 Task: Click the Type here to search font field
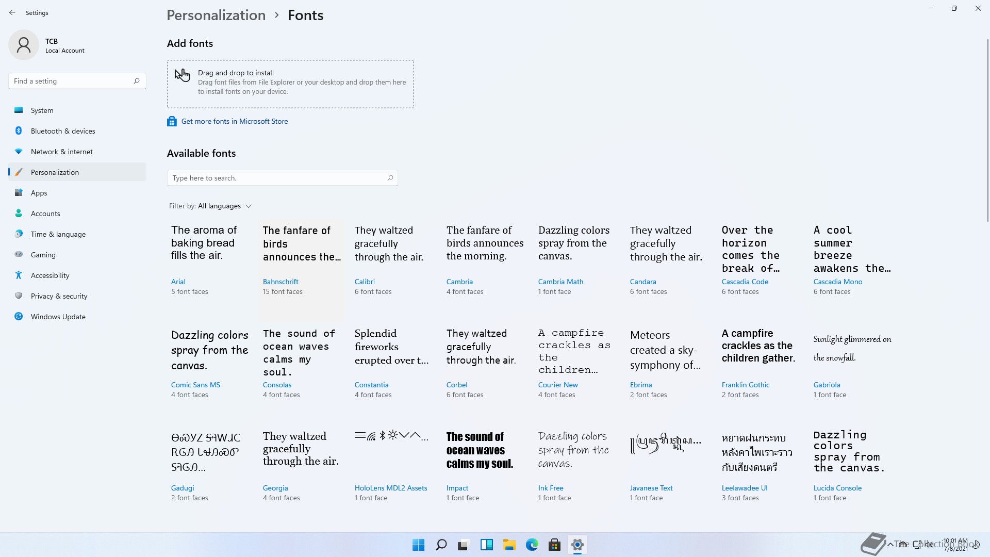pos(282,178)
